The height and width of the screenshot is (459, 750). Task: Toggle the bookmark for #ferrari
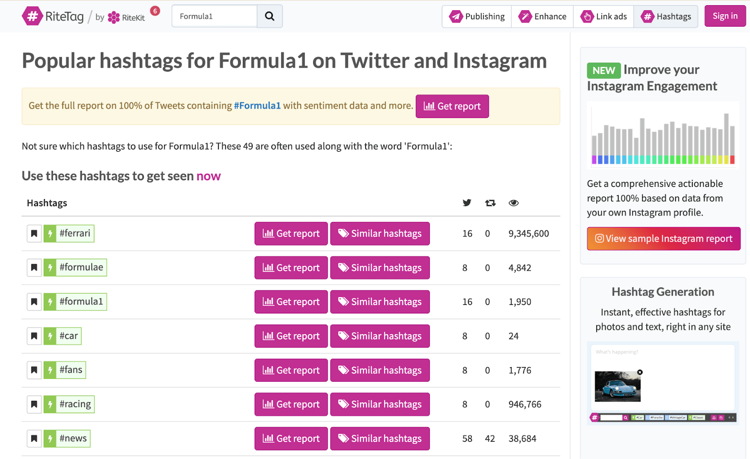34,233
